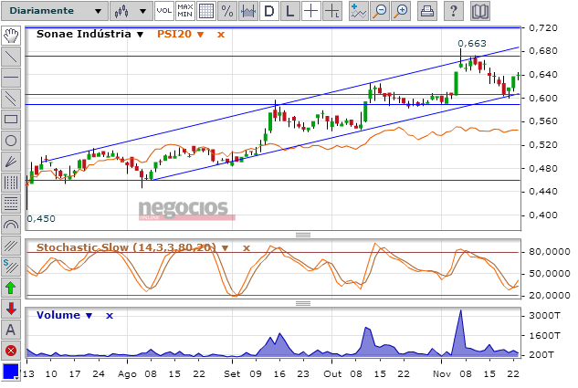Select the fan lines tool
Screen dimensions: 578x388
11,162
